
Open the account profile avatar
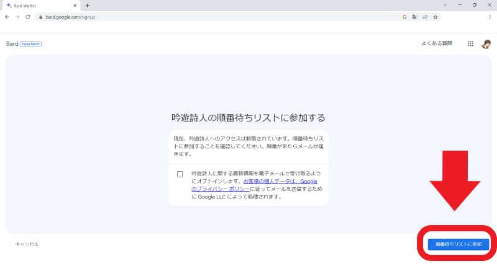486,43
